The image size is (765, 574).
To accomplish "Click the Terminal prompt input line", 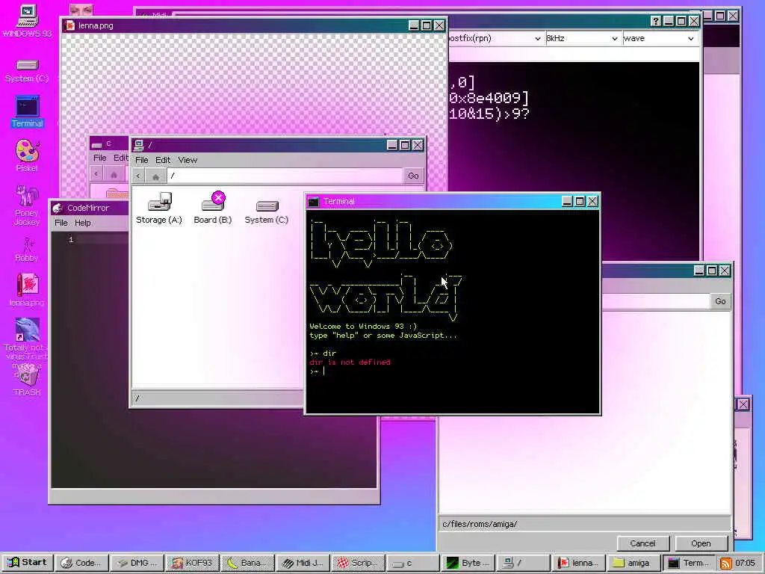I will (452, 371).
